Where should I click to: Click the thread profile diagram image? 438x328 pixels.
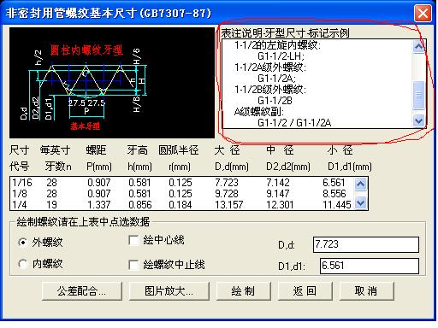pos(112,83)
